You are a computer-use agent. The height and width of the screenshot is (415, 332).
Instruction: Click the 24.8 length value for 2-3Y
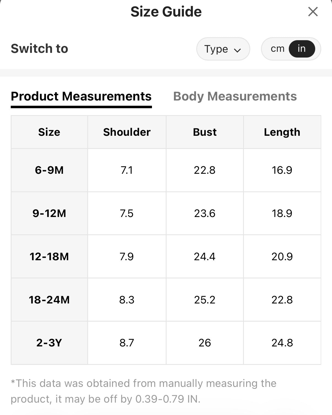[282, 343]
